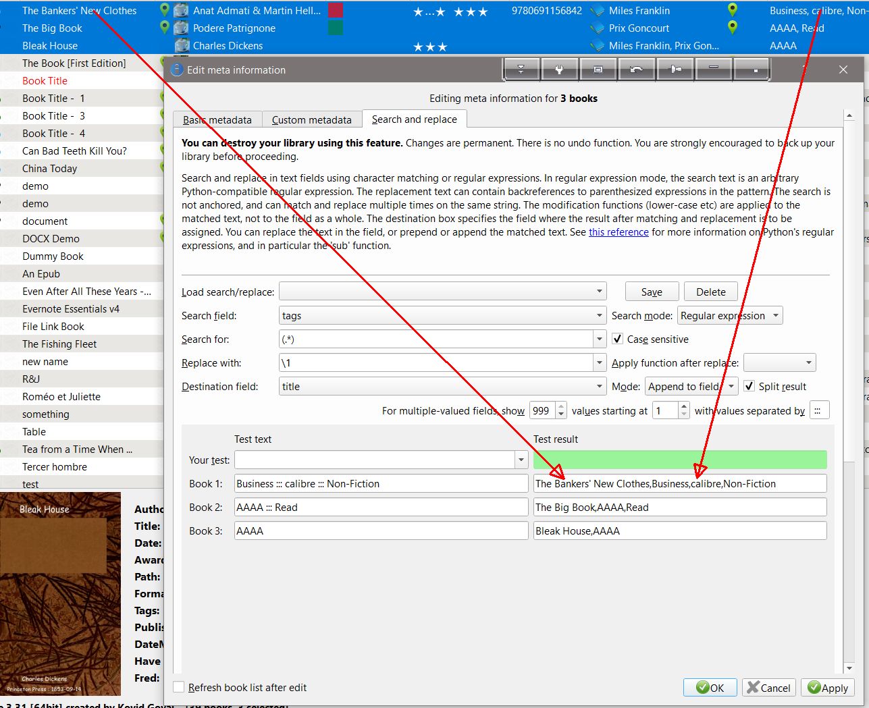Toggle the Case sensitive checkbox

[617, 339]
